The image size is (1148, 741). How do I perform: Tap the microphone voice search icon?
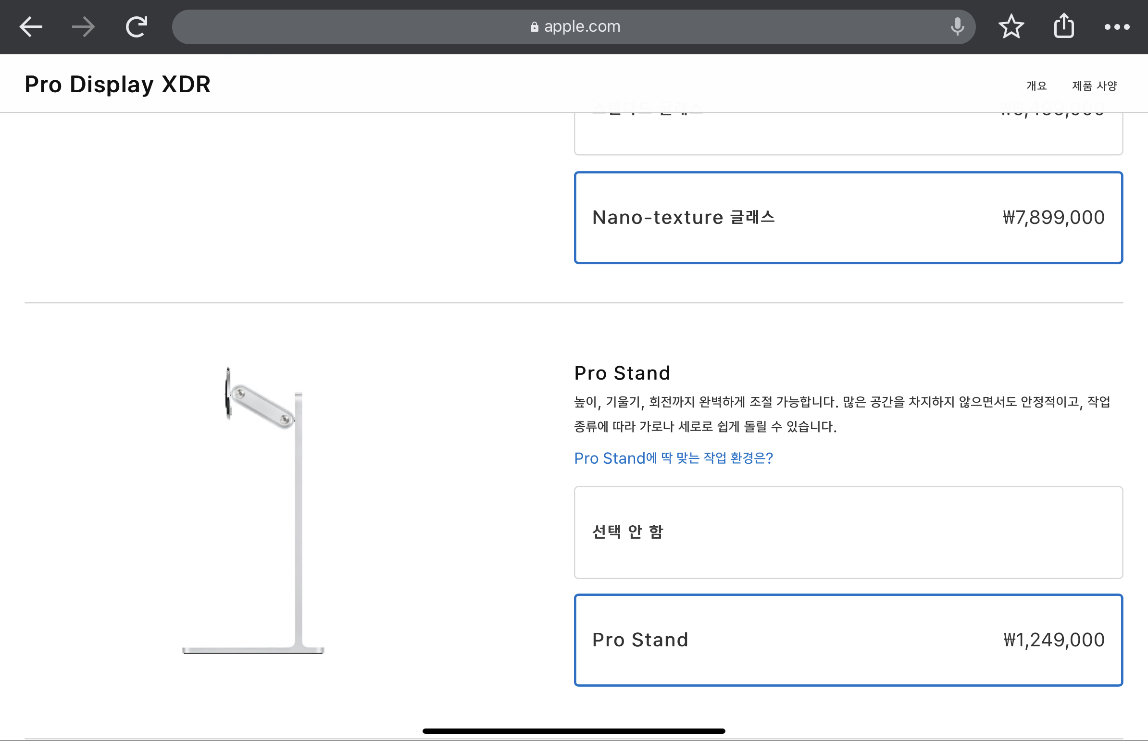tap(957, 27)
